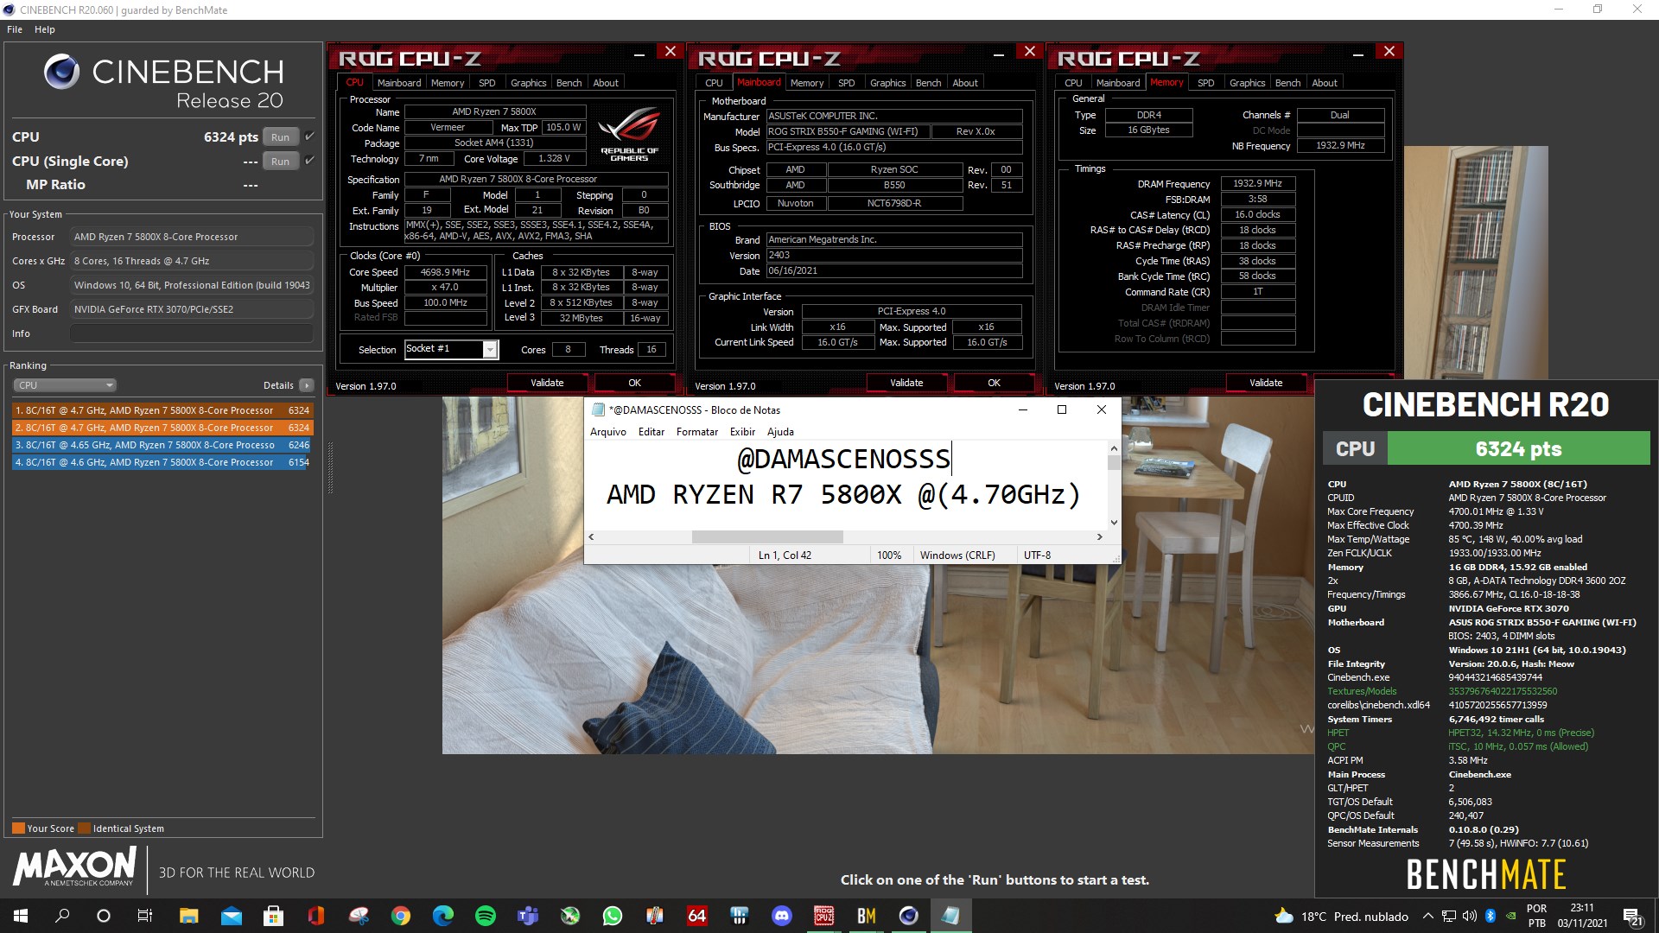Open SPD tab in second CPU-Z window
Image resolution: width=1659 pixels, height=933 pixels.
tap(846, 83)
